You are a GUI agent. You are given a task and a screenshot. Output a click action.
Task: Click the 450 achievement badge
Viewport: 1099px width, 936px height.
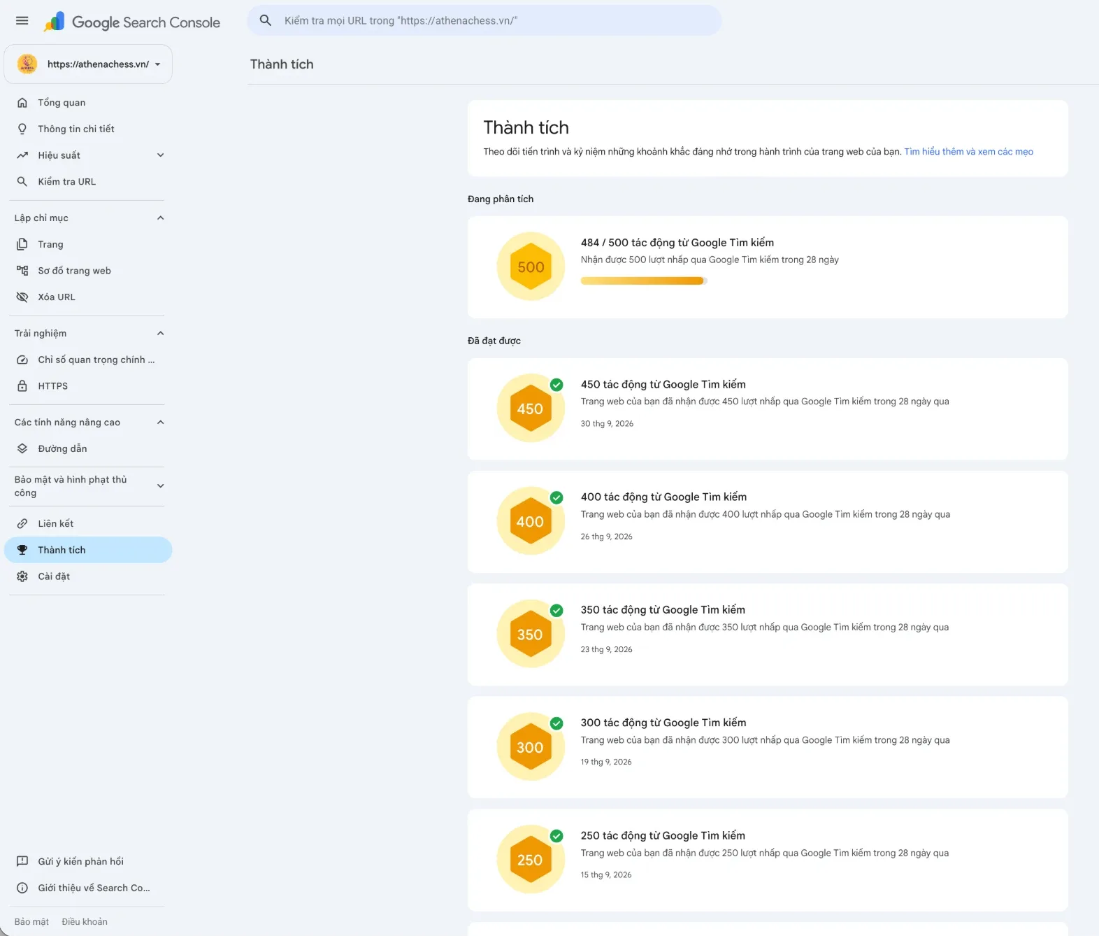coord(531,409)
